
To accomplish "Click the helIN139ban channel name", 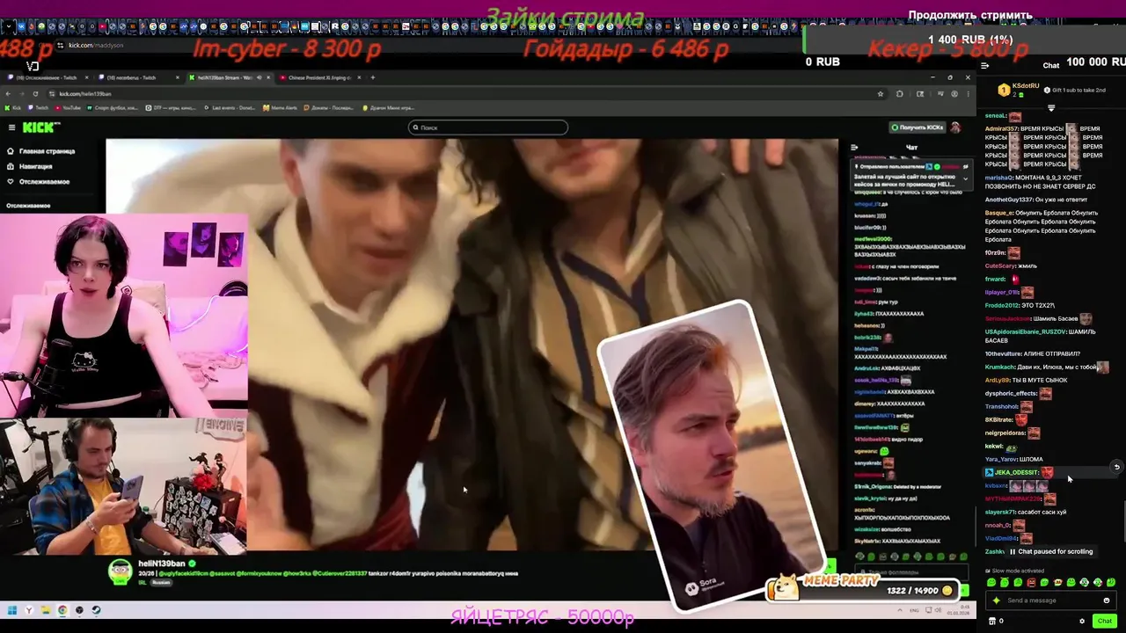I will point(162,564).
